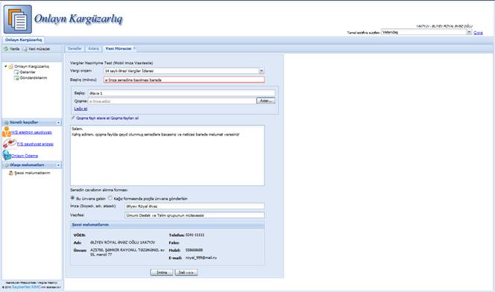Click the Şəxsi məlumatlarım person icon
The height and width of the screenshot is (292, 495).
[x=11, y=173]
